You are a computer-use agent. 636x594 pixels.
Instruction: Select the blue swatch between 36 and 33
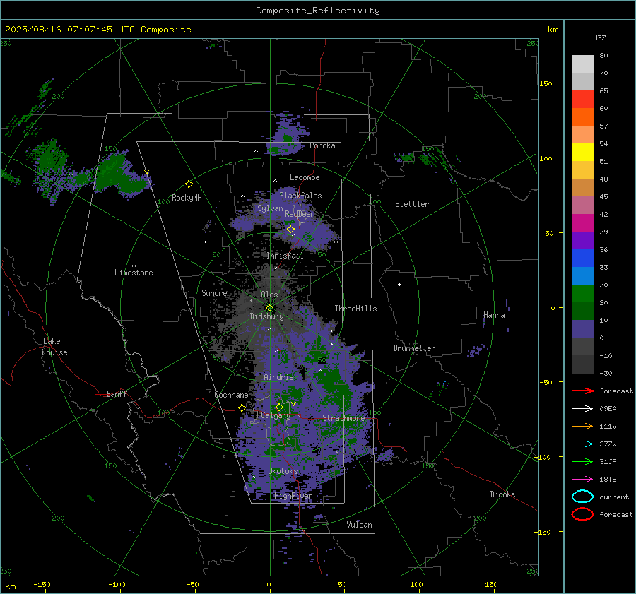(x=582, y=258)
